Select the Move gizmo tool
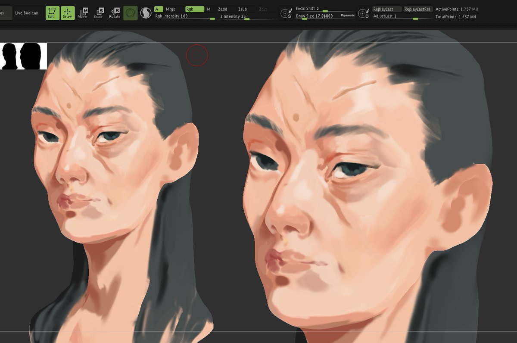 83,13
